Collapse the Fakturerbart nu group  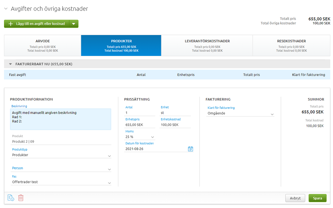[10, 64]
